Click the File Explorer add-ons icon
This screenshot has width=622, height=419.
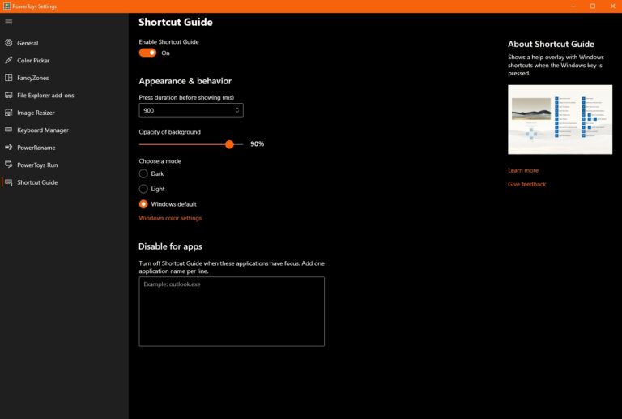coord(9,96)
